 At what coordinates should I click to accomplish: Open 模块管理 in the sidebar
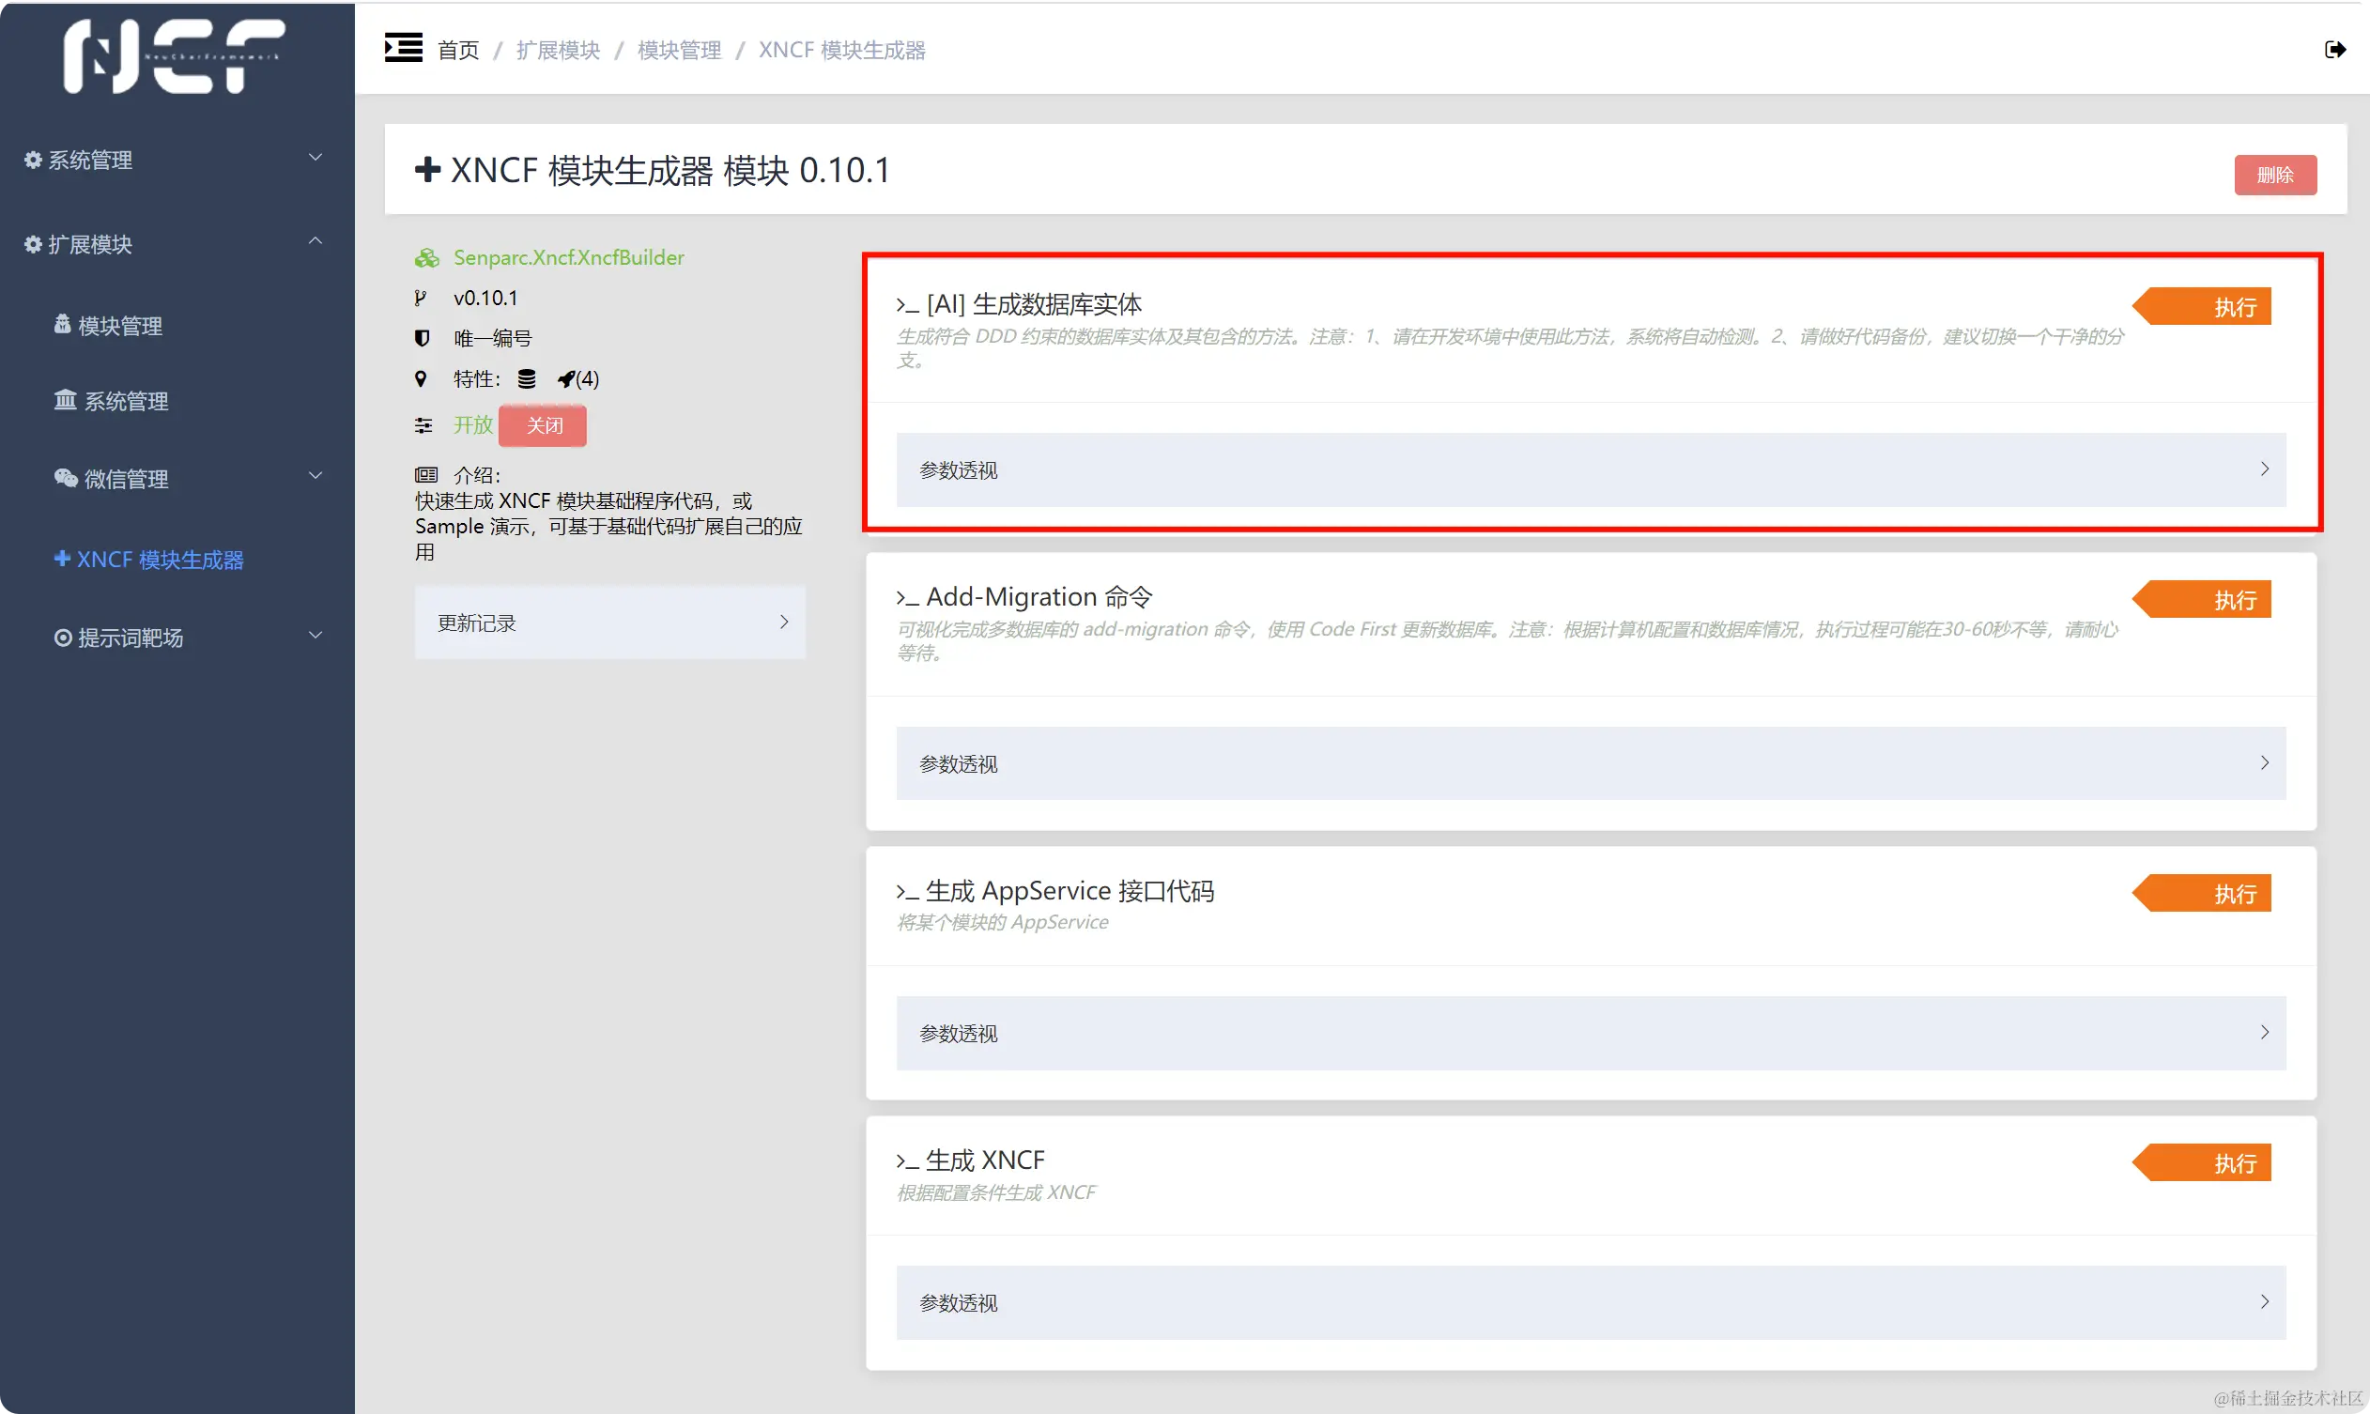[x=119, y=326]
